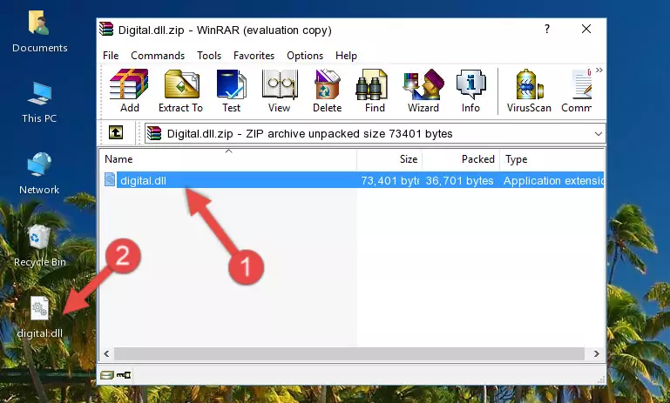Expand the toolbar overflow chevron

[x=599, y=71]
